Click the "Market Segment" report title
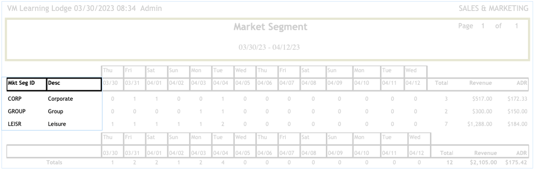The width and height of the screenshot is (535, 170). coord(270,27)
